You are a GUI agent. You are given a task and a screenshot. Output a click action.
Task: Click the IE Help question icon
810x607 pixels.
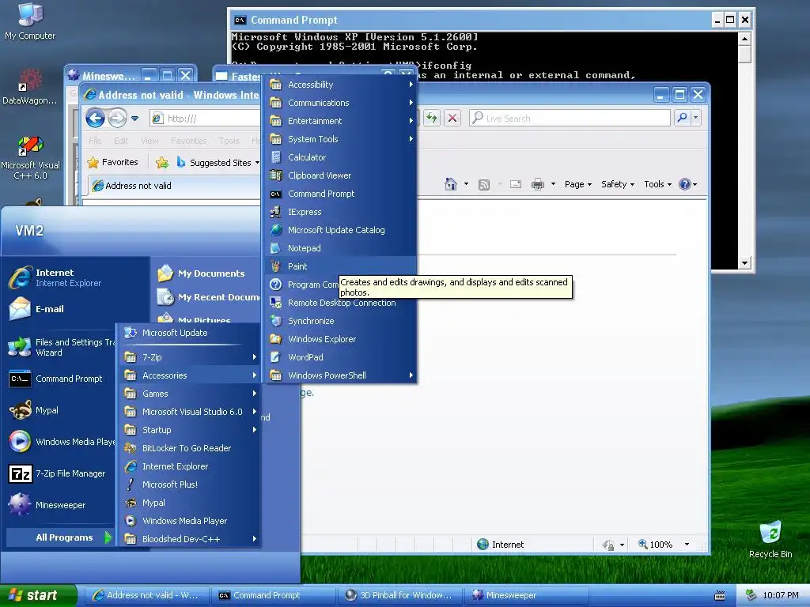[x=685, y=184]
